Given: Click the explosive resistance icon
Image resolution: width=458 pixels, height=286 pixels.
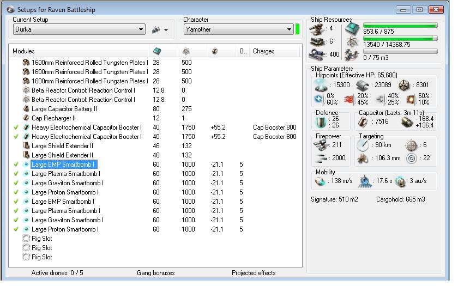Looking at the screenshot, I should click(x=409, y=99).
